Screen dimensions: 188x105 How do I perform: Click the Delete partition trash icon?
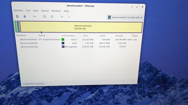pos(25,17)
